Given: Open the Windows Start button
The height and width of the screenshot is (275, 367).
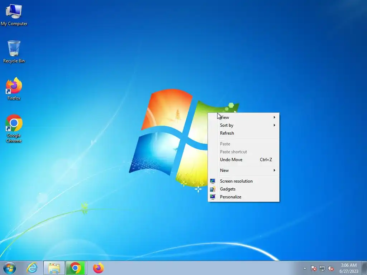Looking at the screenshot, I should click(x=10, y=268).
